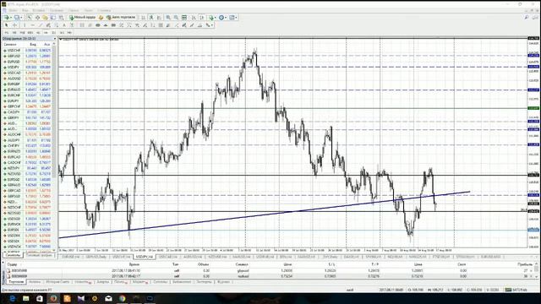
Task: Open the arrows objects dropdown
Action: 212,25
